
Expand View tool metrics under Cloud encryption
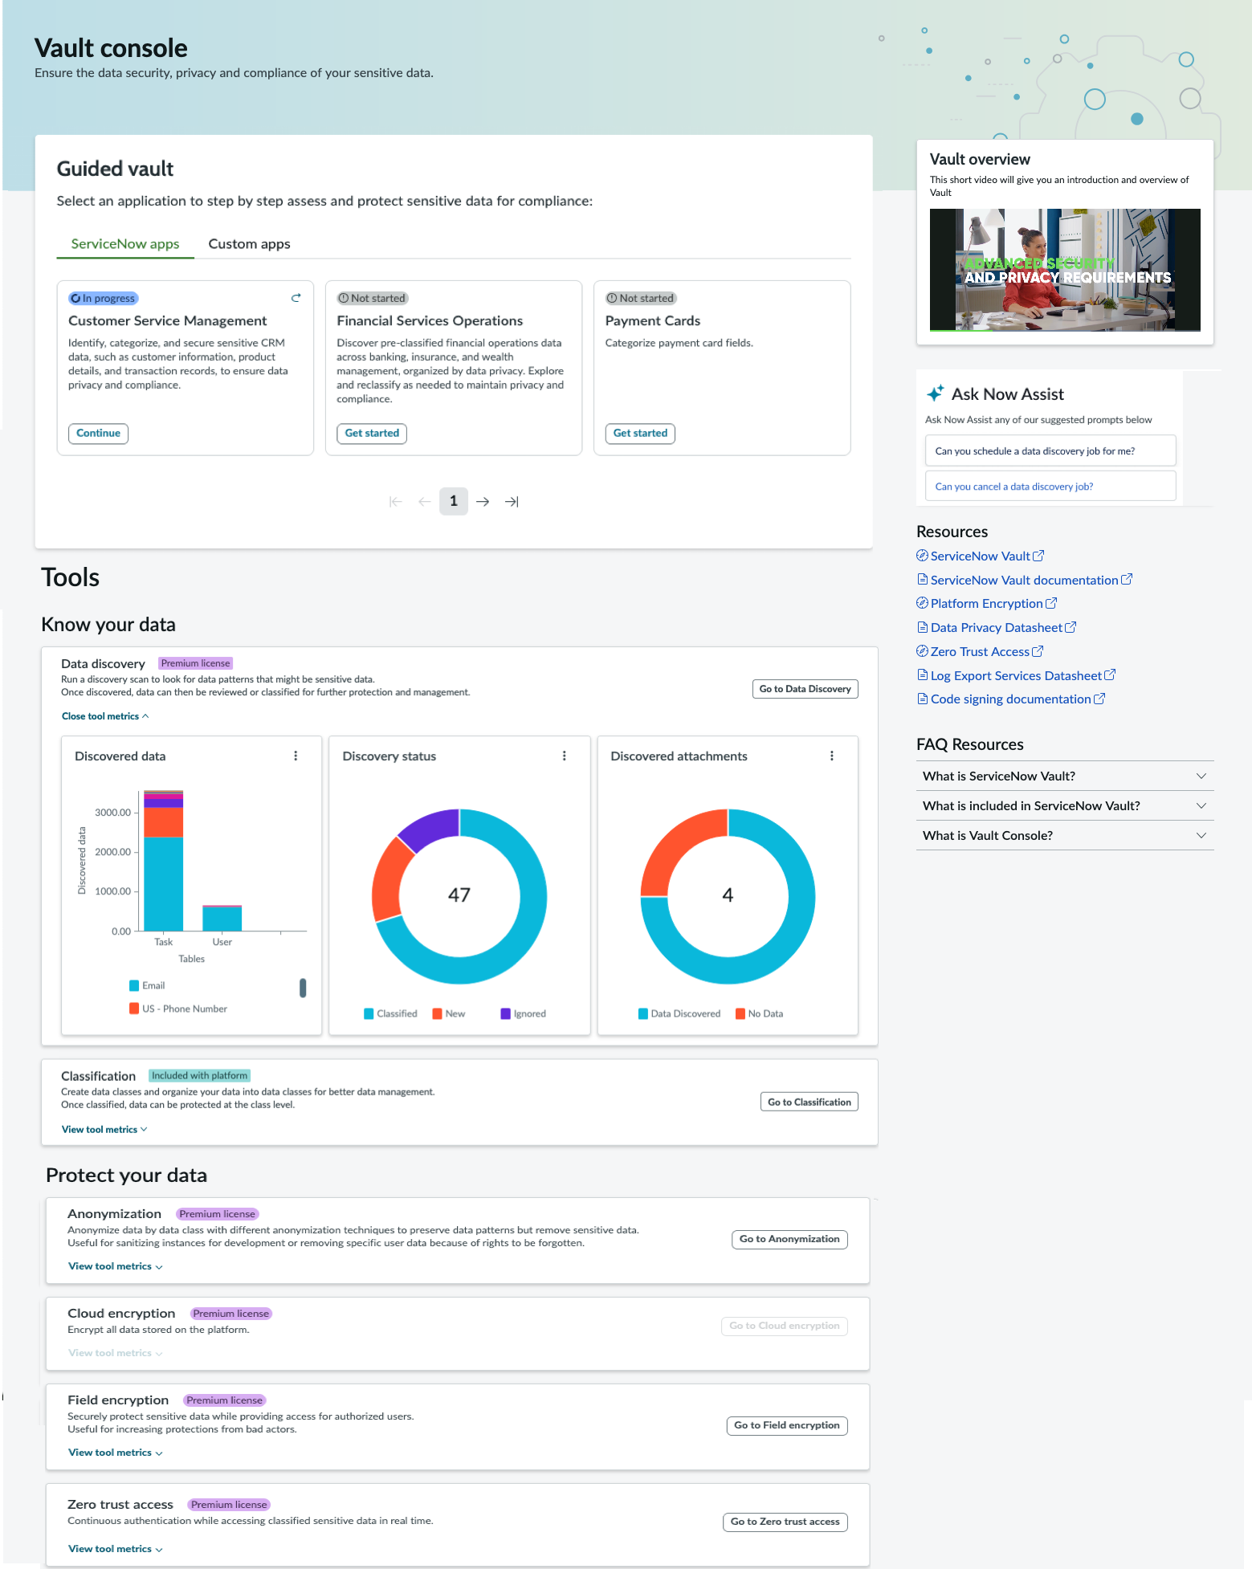pyautogui.click(x=116, y=1353)
